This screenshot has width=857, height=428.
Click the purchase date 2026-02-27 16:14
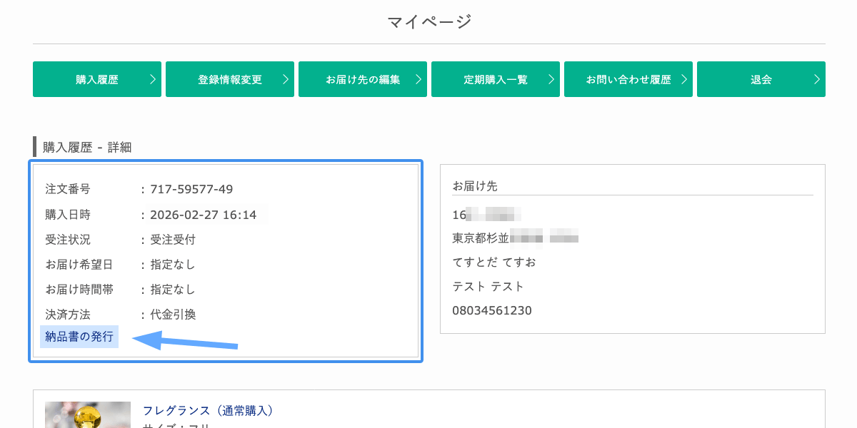[203, 215]
